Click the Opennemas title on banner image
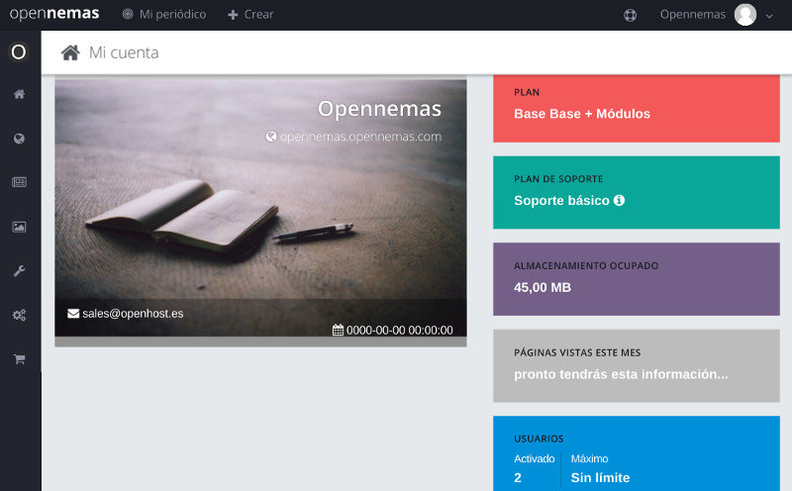Viewport: 792px width, 491px height. (379, 109)
